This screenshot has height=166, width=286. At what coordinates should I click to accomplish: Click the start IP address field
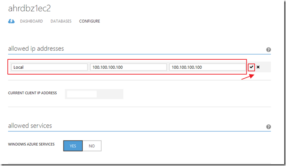128,67
